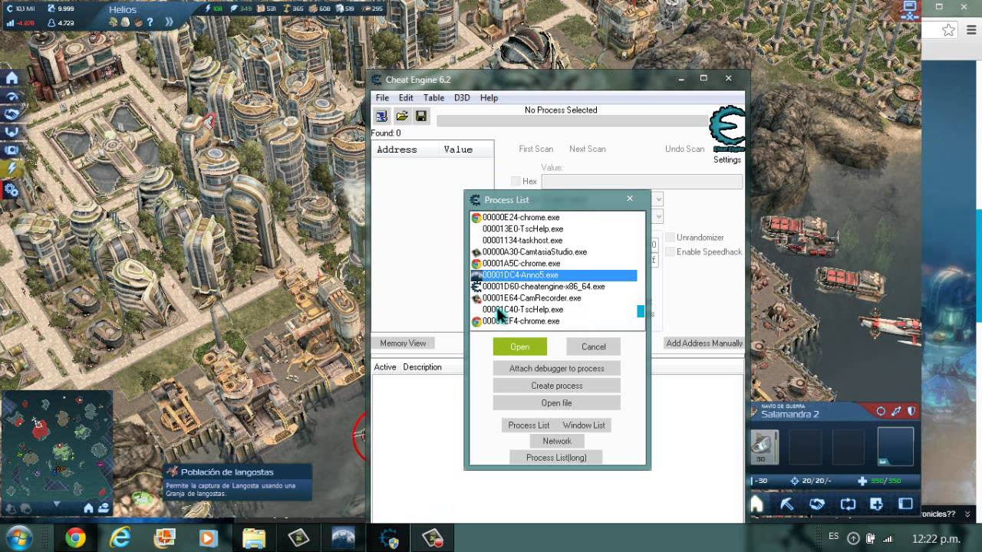Click the loop route icon in ship panel
Viewport: 982px width, 552px height.
click(847, 504)
